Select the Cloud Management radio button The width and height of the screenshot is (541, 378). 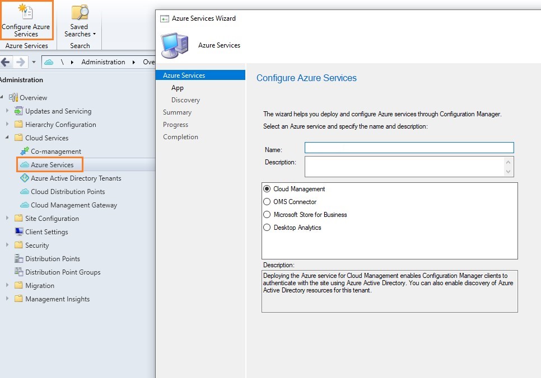point(267,189)
